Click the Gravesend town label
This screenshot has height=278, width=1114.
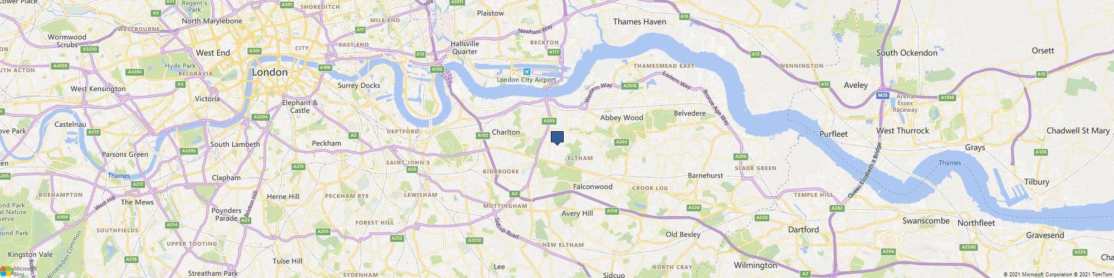point(1045,235)
